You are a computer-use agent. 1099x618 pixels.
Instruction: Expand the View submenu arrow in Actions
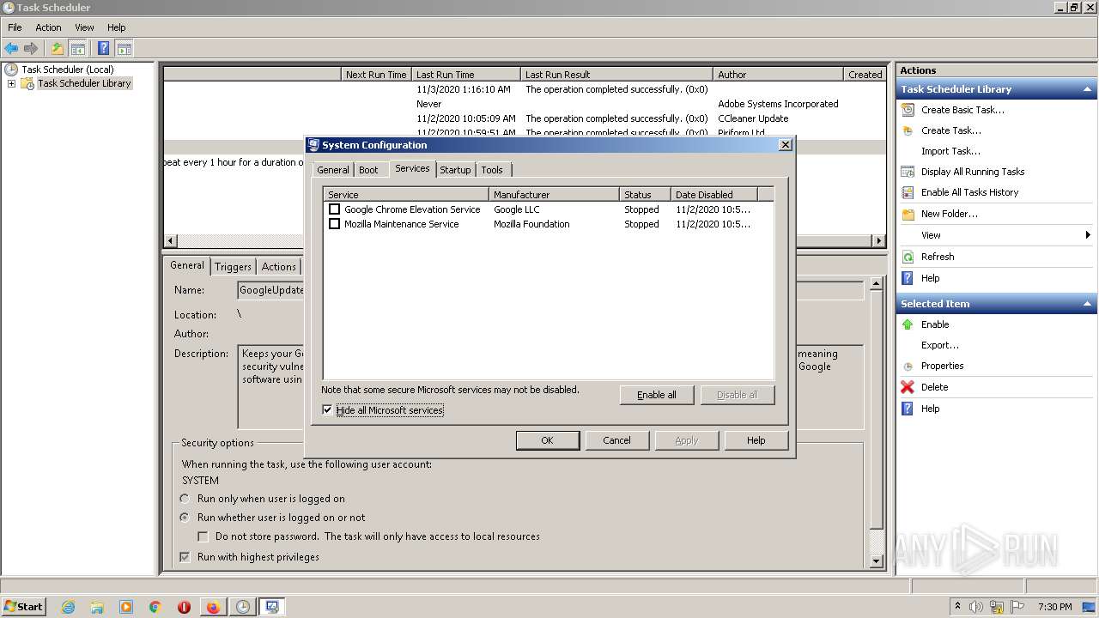[1087, 235]
